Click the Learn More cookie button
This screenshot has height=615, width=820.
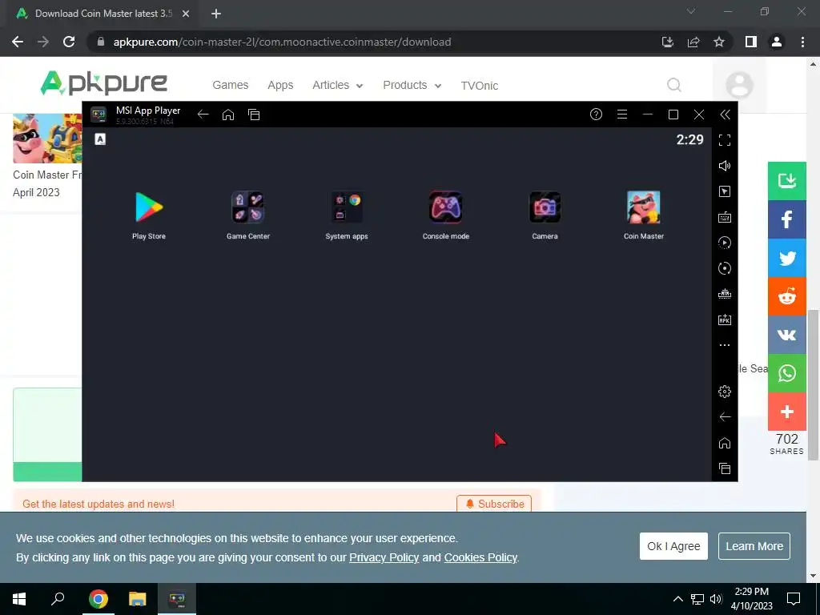(754, 546)
